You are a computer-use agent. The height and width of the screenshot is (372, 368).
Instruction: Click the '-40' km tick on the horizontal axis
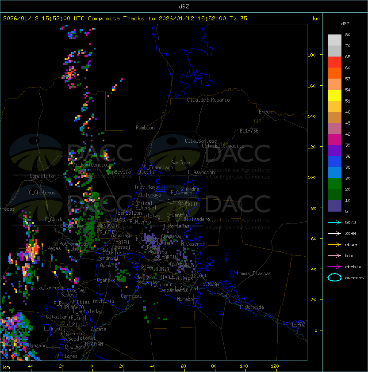pos(30,366)
